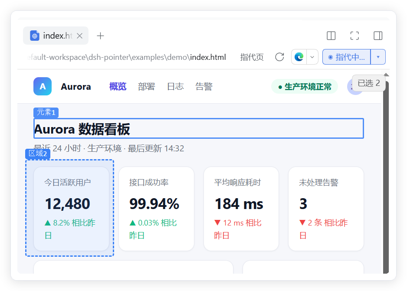Screen dimensions: 407x291
Task: Click the vertical scrollbar thumb
Action: (386, 177)
